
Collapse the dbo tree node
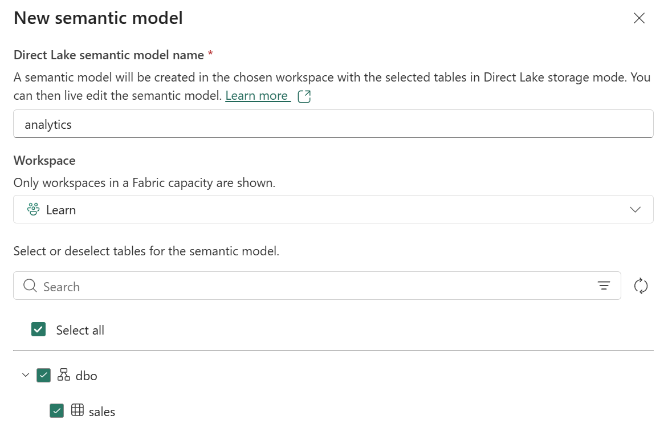click(25, 375)
